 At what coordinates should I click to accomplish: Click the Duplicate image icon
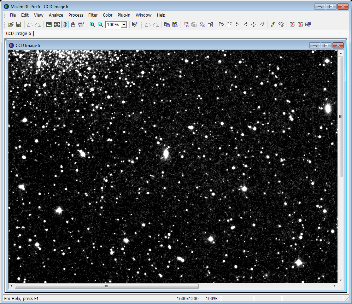pyautogui.click(x=194, y=25)
